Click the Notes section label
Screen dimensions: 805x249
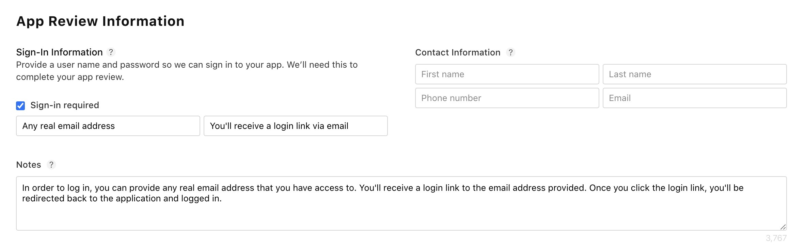coord(29,165)
